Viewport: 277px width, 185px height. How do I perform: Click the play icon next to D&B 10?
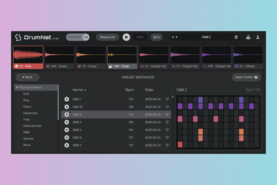67,107
